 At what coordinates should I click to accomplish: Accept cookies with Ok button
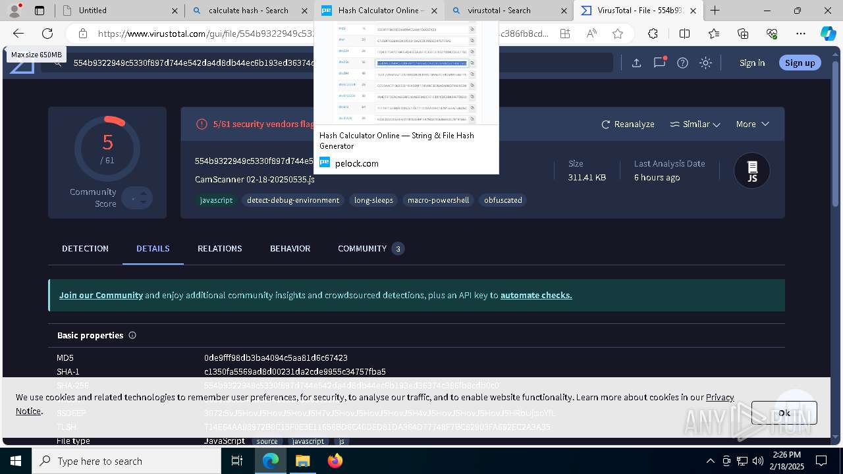tap(784, 413)
